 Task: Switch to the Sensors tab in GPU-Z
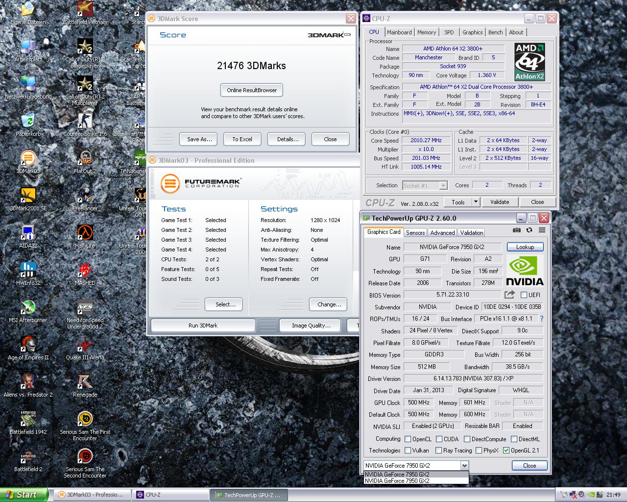tap(415, 233)
